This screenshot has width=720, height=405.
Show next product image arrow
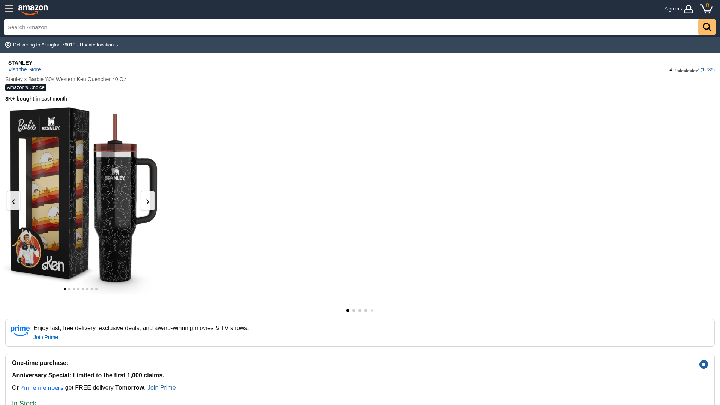click(x=148, y=201)
